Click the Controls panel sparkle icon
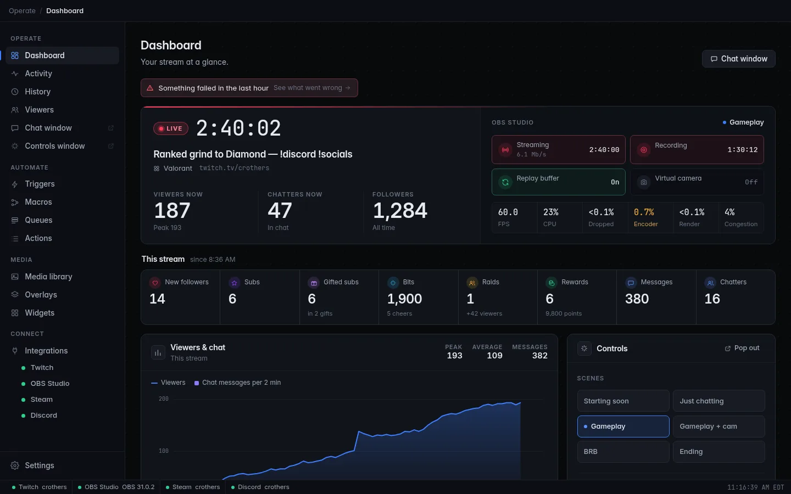This screenshot has height=494, width=791. (x=584, y=348)
